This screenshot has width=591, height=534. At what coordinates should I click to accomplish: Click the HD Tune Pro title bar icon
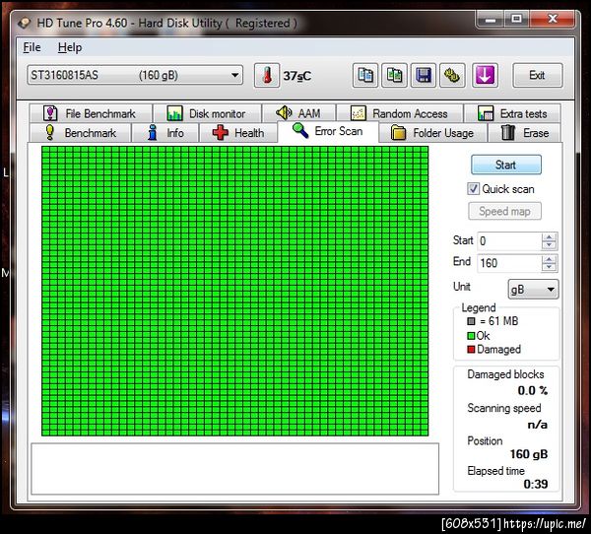coord(24,23)
